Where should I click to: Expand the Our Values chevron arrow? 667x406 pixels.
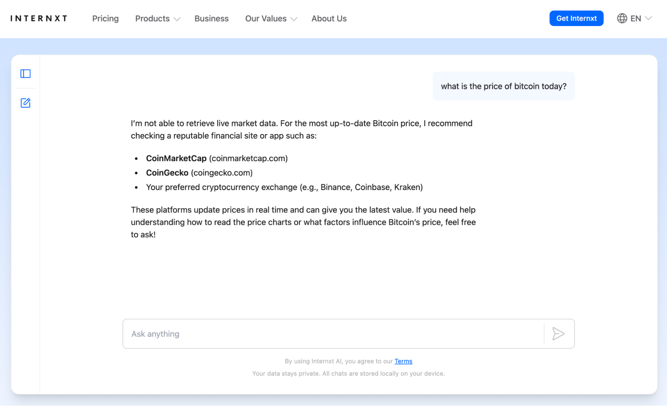coord(294,19)
